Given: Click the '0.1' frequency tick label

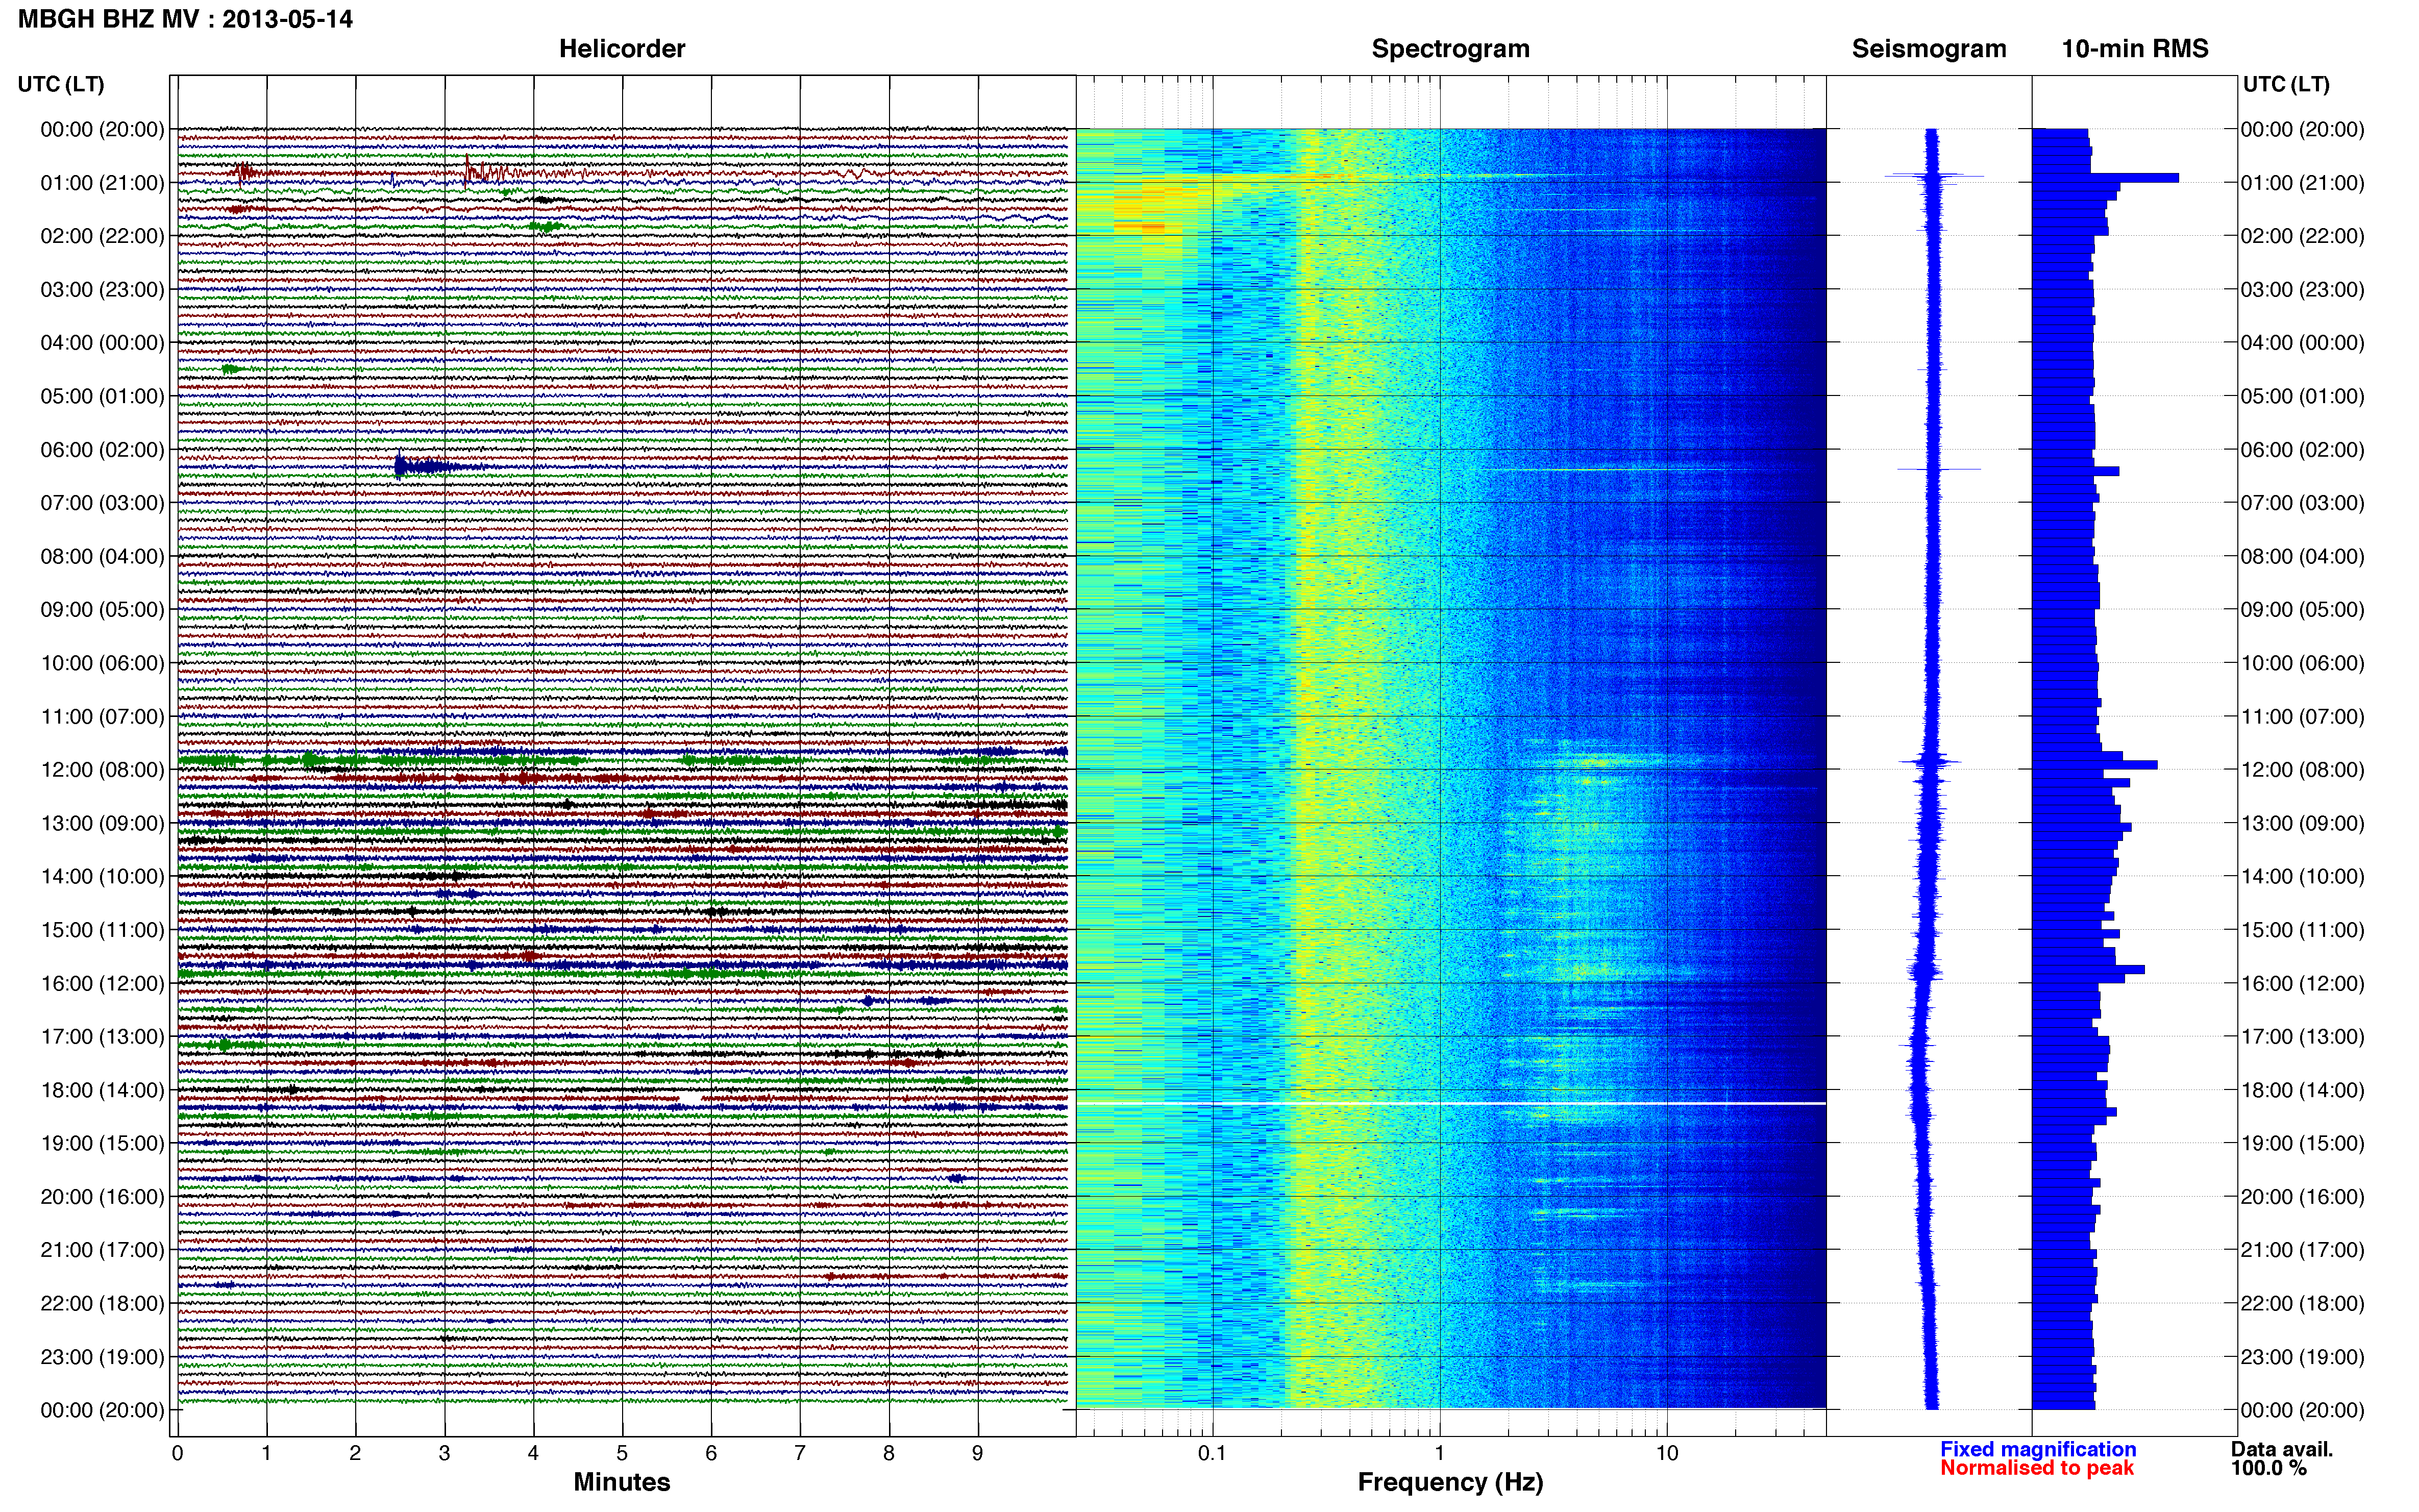Looking at the screenshot, I should coord(1212,1453).
